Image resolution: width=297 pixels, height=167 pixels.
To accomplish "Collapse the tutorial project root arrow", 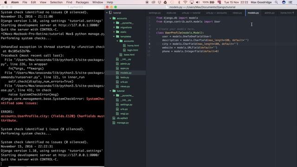I will (107, 13).
